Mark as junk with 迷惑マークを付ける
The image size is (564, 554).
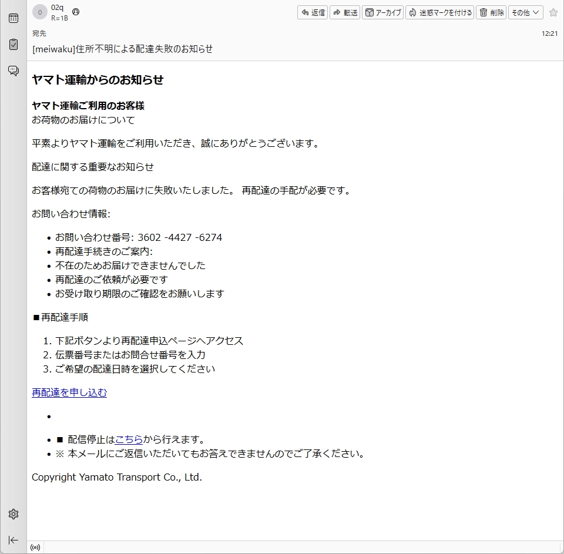tap(440, 12)
